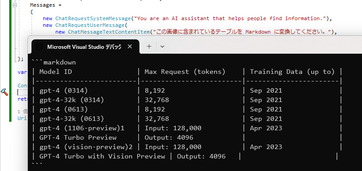362x171 pixels.
Task: Click the GPT-4 Turbo with Vision Preview text
Action: point(102,157)
